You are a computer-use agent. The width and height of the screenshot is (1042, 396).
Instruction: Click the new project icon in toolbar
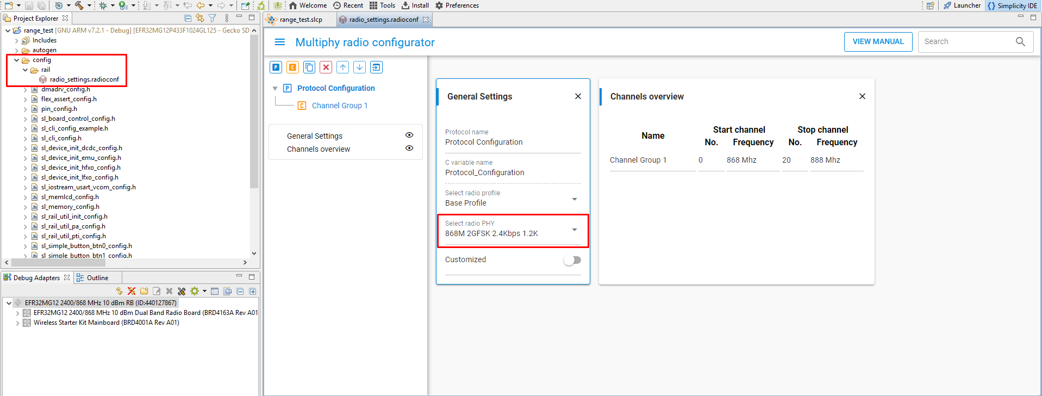click(9, 5)
